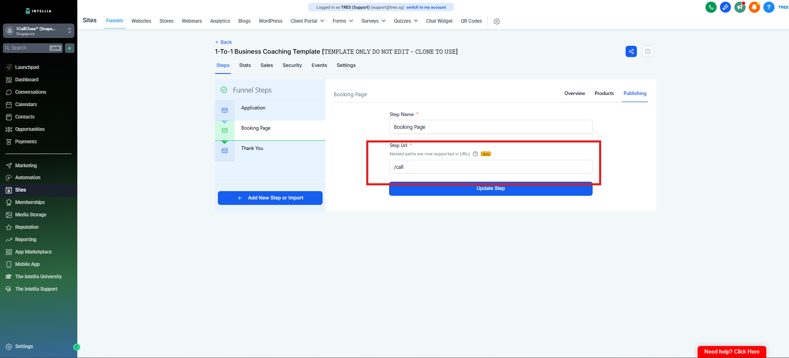
Task: Go Back to the funnels list
Action: pos(224,42)
